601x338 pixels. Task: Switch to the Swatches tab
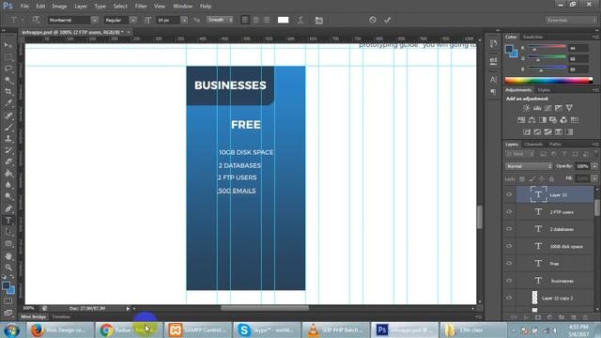pyautogui.click(x=532, y=37)
